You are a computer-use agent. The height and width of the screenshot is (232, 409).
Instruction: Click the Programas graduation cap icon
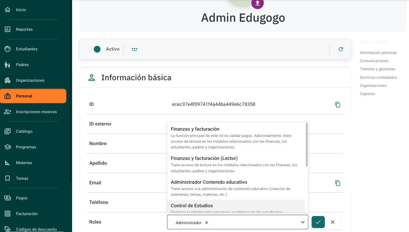pos(8,147)
